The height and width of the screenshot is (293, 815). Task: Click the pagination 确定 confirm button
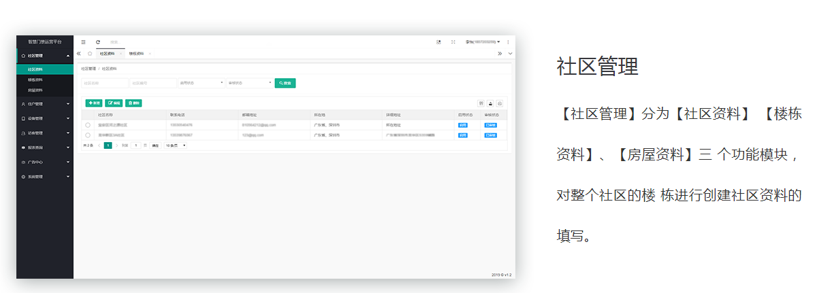coord(155,145)
